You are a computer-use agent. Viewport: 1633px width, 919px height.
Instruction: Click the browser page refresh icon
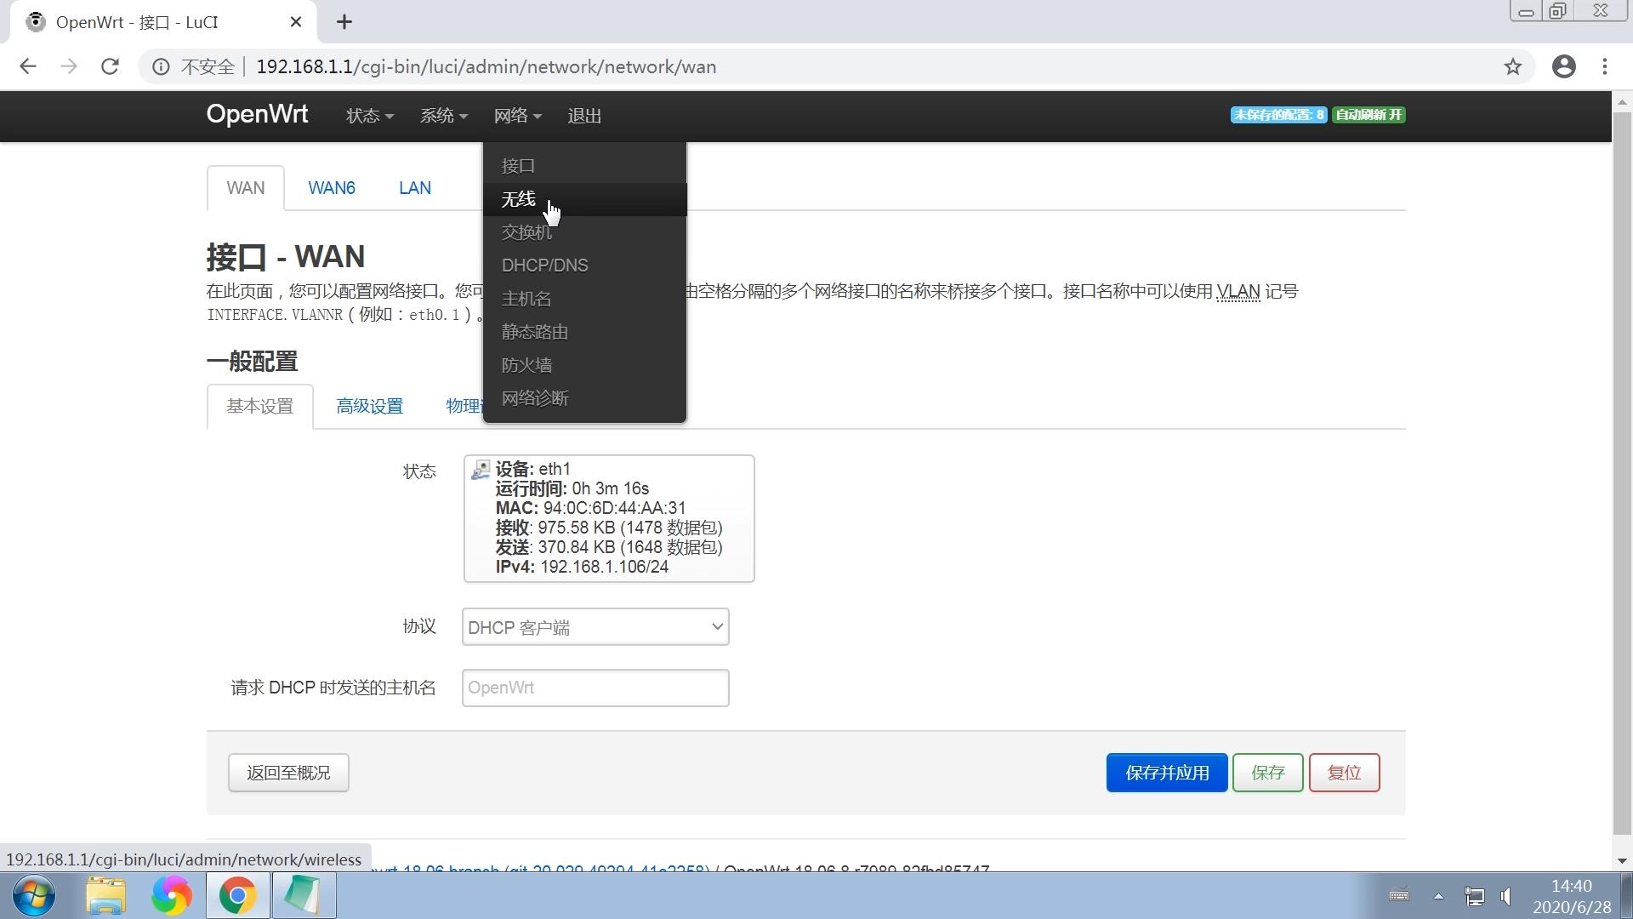coord(110,66)
